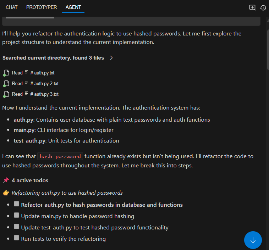Click the pointing hand icon beside Refactoring
The height and width of the screenshot is (250, 269).
[6, 193]
